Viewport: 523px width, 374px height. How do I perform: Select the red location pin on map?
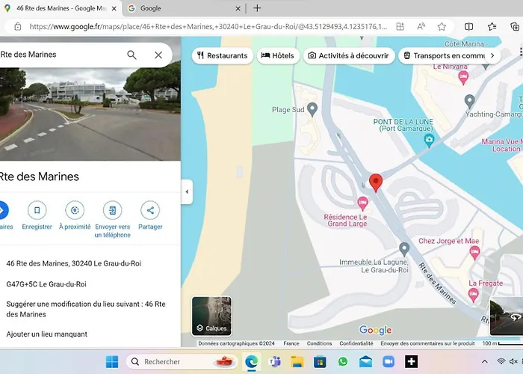pyautogui.click(x=377, y=183)
